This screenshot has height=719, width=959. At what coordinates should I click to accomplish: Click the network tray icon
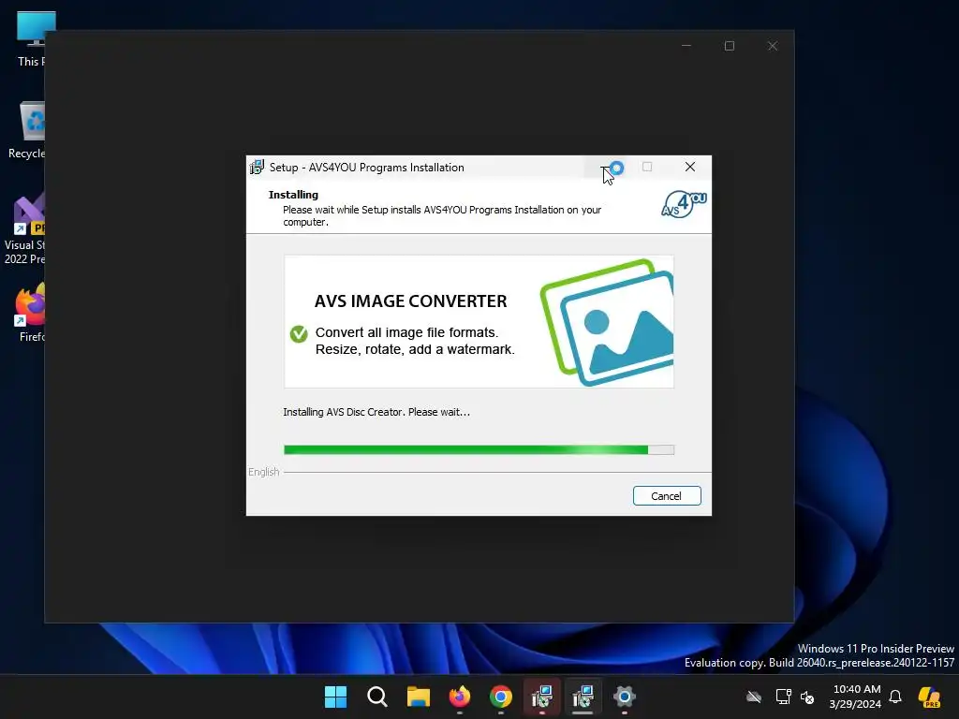(x=783, y=697)
